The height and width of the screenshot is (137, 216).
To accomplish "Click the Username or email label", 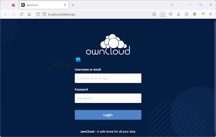I will [x=88, y=70].
